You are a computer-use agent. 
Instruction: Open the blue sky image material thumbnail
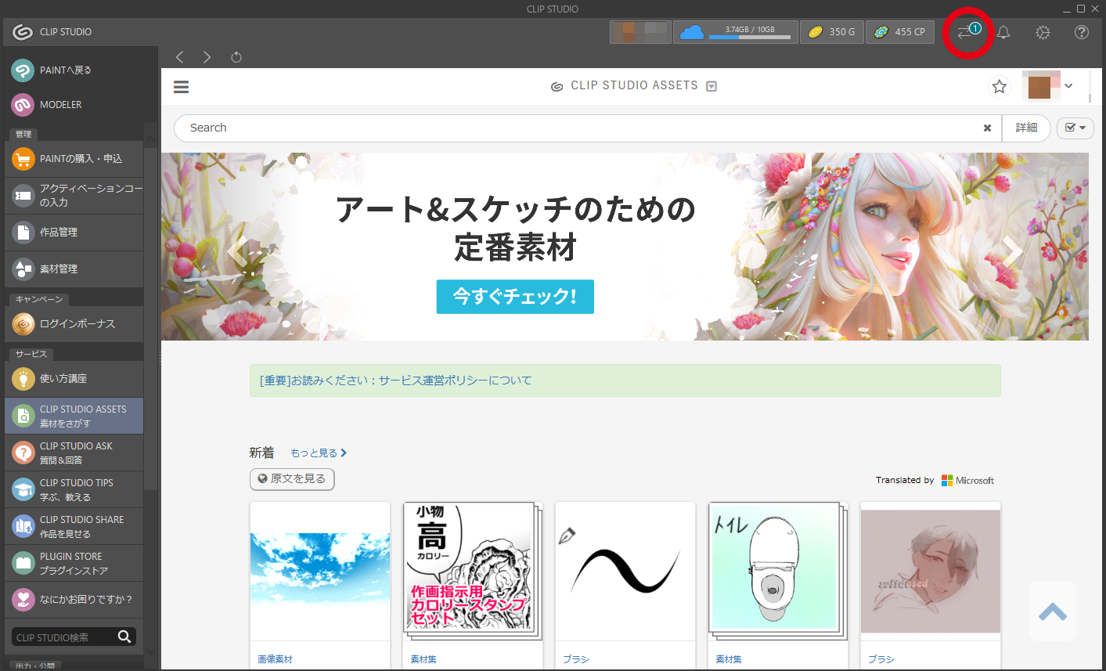320,571
